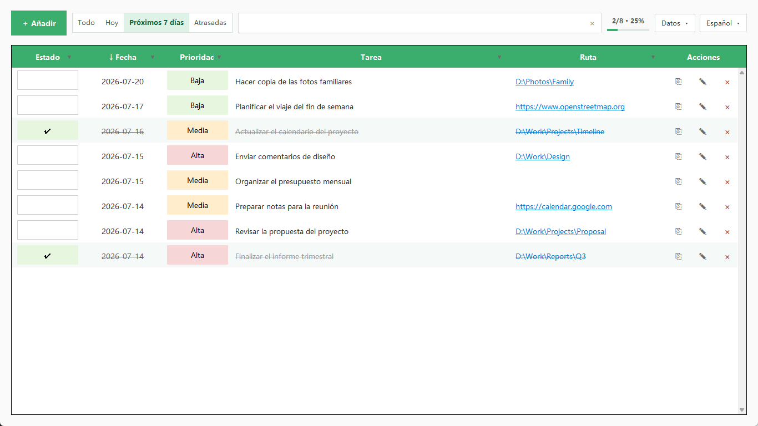Edit the 'Organizar el presupuesto mensual' task
Screen dimensions: 758x426
coord(703,181)
